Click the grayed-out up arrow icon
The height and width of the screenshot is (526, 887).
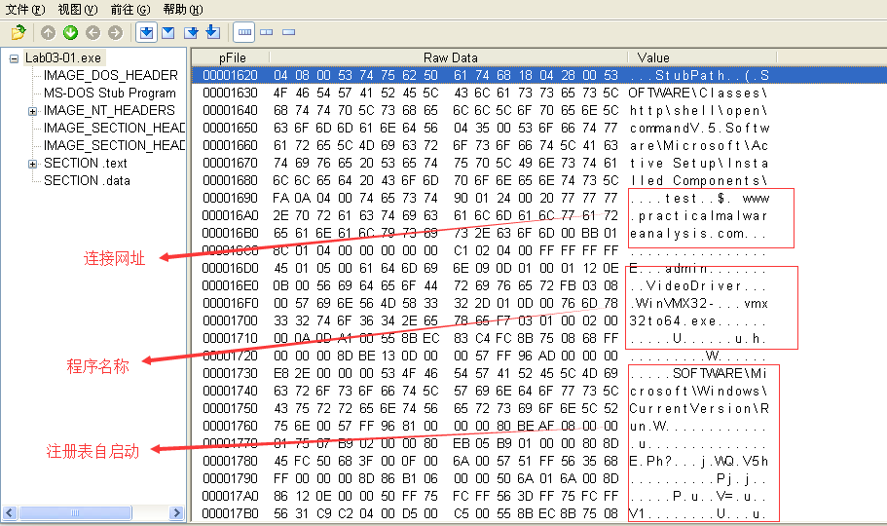[49, 33]
